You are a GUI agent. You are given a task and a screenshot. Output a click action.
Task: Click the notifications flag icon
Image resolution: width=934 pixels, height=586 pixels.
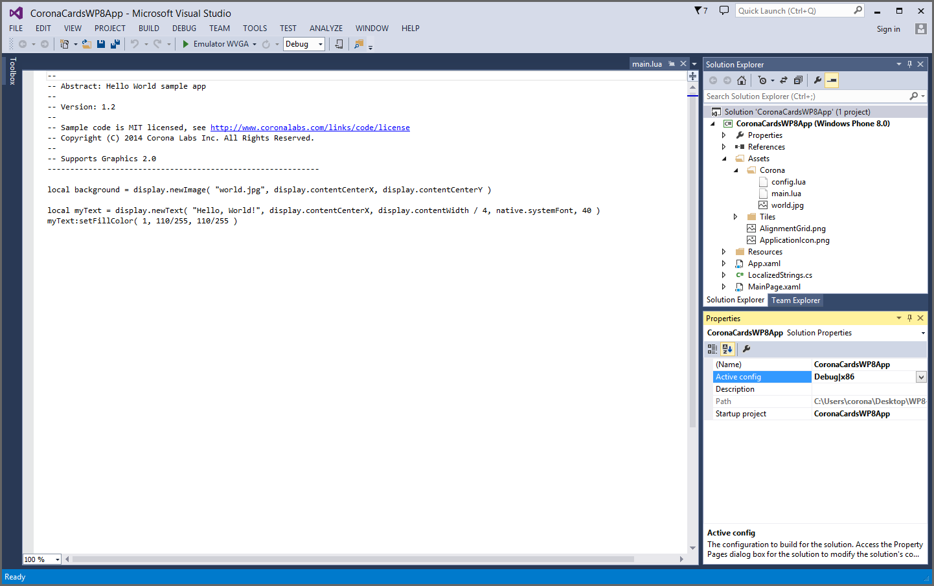[698, 10]
